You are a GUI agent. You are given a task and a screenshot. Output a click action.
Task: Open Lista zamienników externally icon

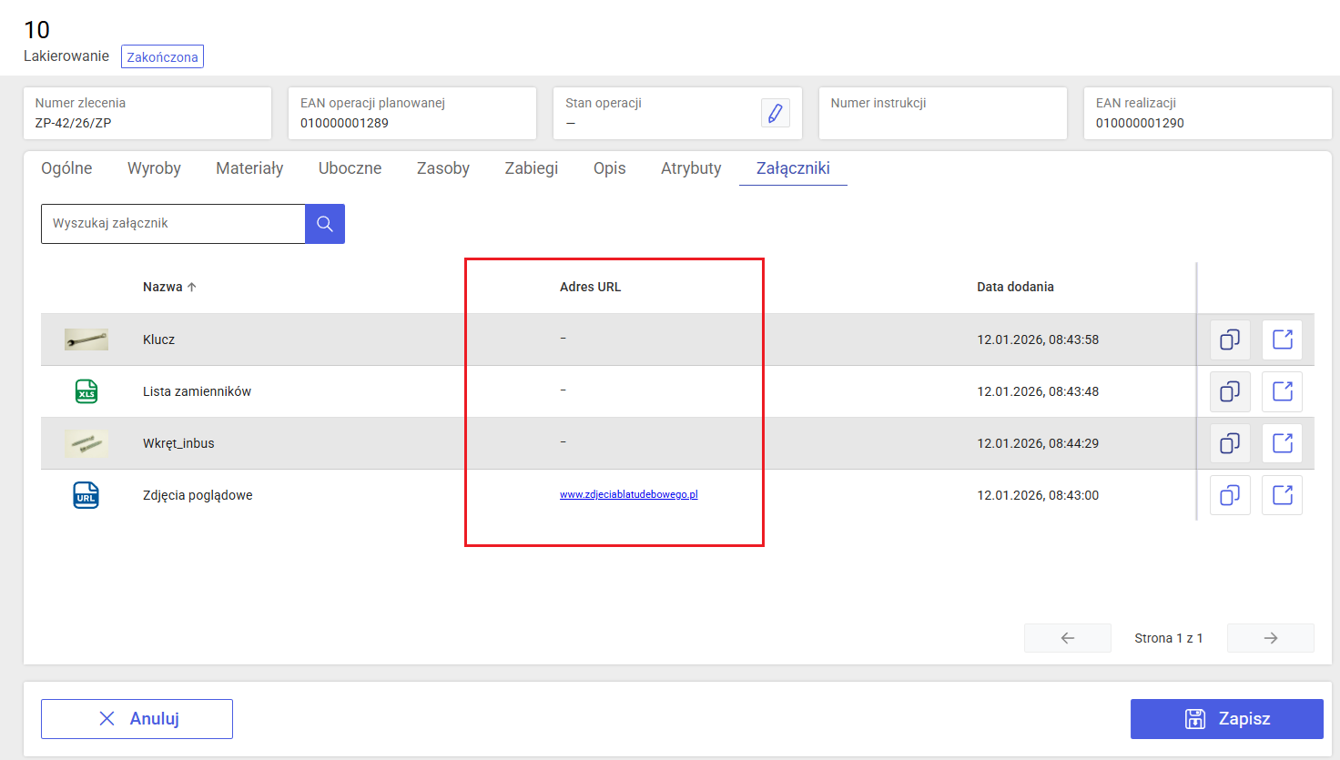click(1283, 391)
